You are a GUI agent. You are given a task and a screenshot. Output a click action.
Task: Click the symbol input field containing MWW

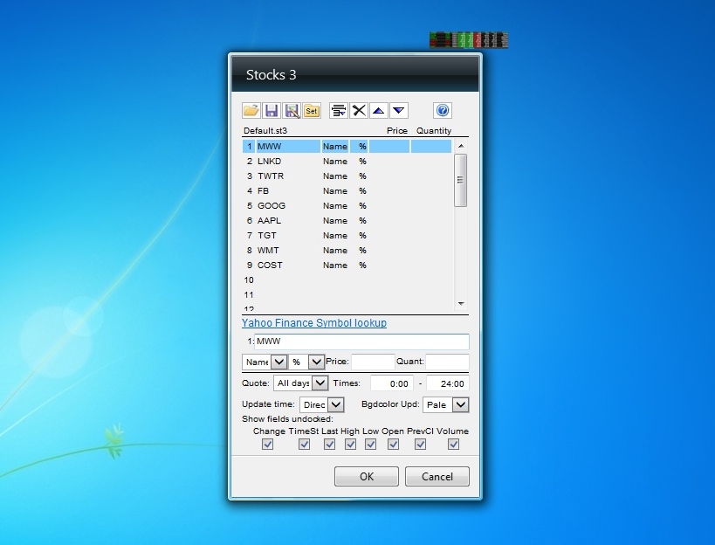pos(361,341)
